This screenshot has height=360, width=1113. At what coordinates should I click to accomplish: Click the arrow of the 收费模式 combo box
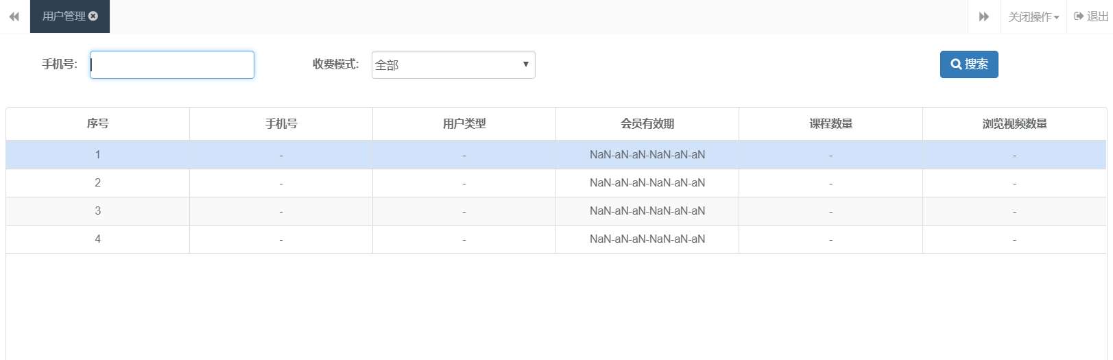tap(526, 64)
